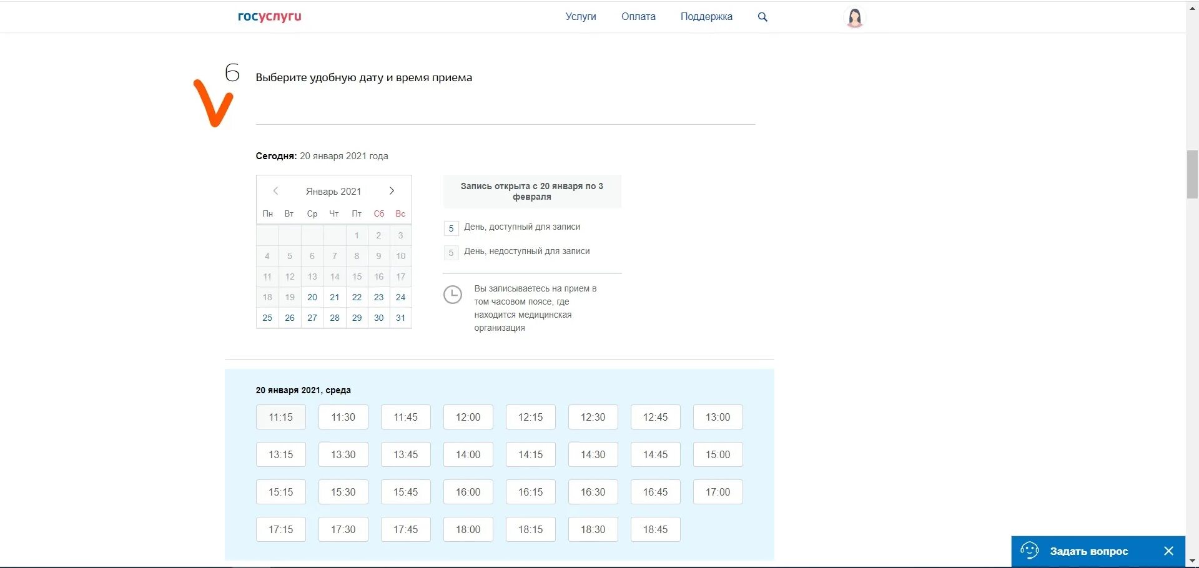Click the Январь 2021 calendar header

(x=333, y=192)
